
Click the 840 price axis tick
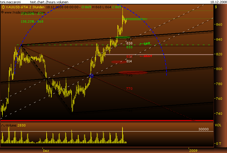pyautogui.click(x=219, y=39)
